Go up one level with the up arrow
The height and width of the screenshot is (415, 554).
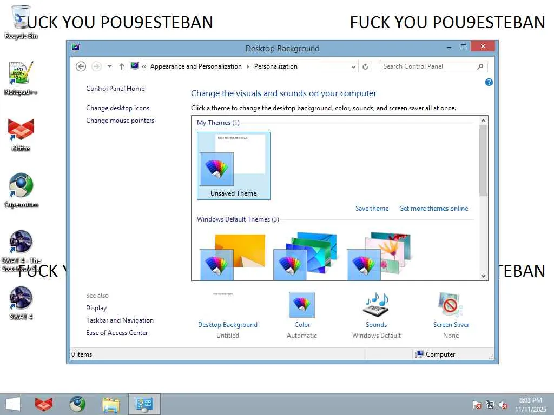click(x=122, y=66)
